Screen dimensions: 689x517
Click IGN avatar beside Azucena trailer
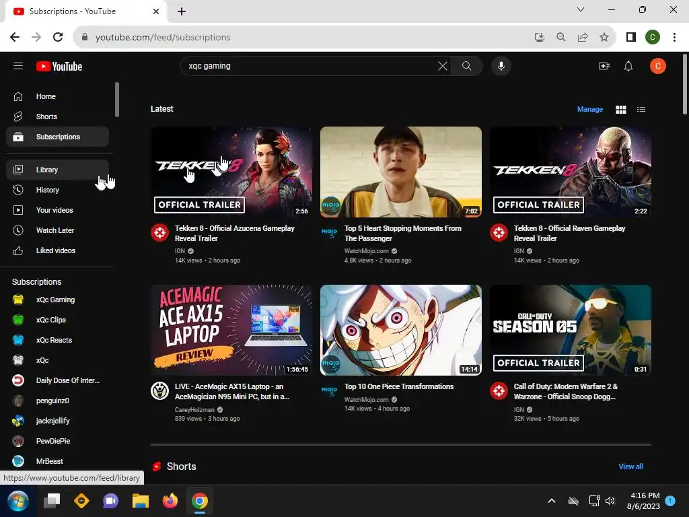coord(160,232)
